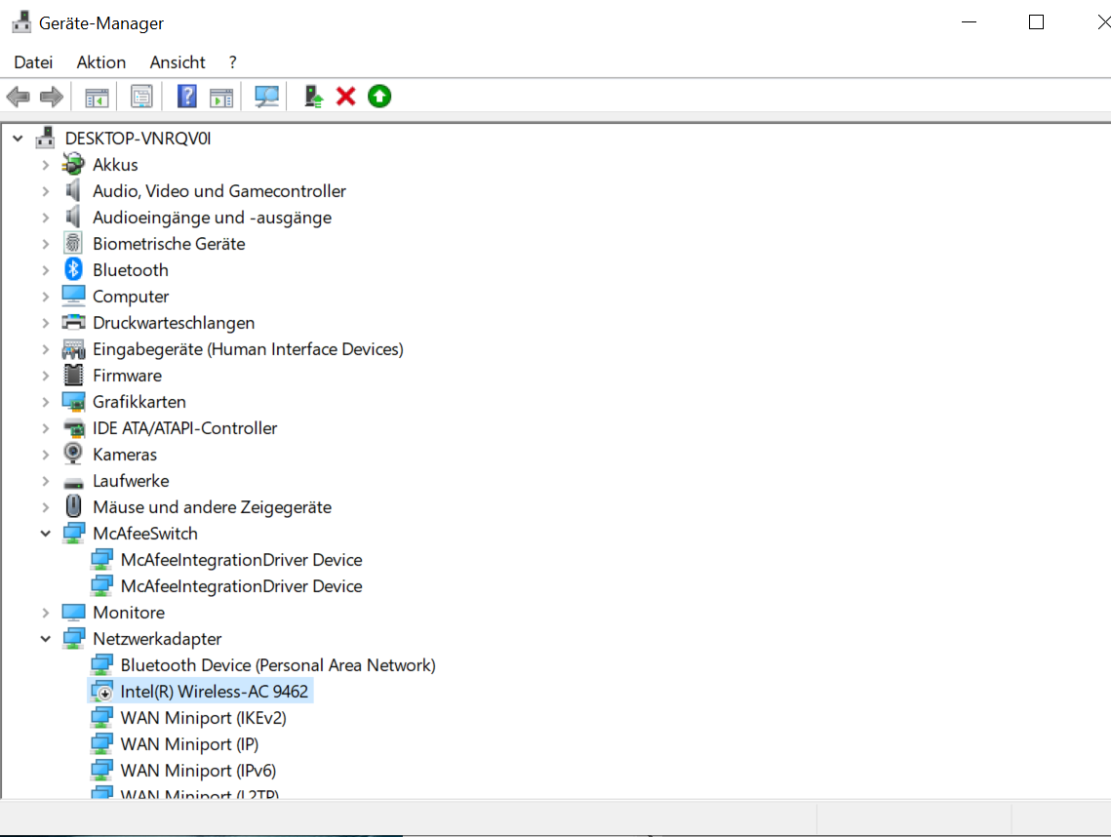
Task: Select second McAfeeIntegrationDriver Device entry
Action: click(x=242, y=586)
